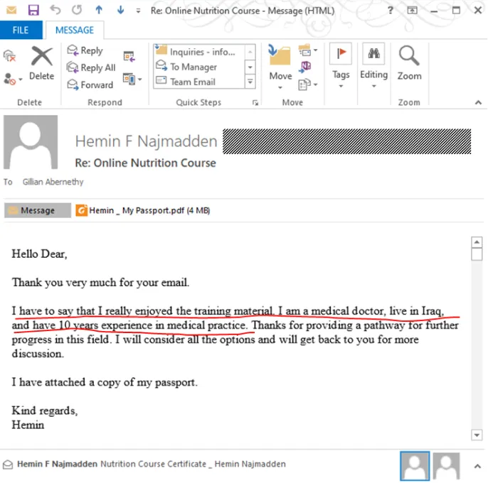Image resolution: width=488 pixels, height=483 pixels.
Task: Select Reply All in Respond group
Action: coord(91,67)
